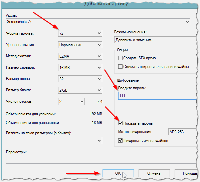Click the Введите пароль label

(132, 88)
